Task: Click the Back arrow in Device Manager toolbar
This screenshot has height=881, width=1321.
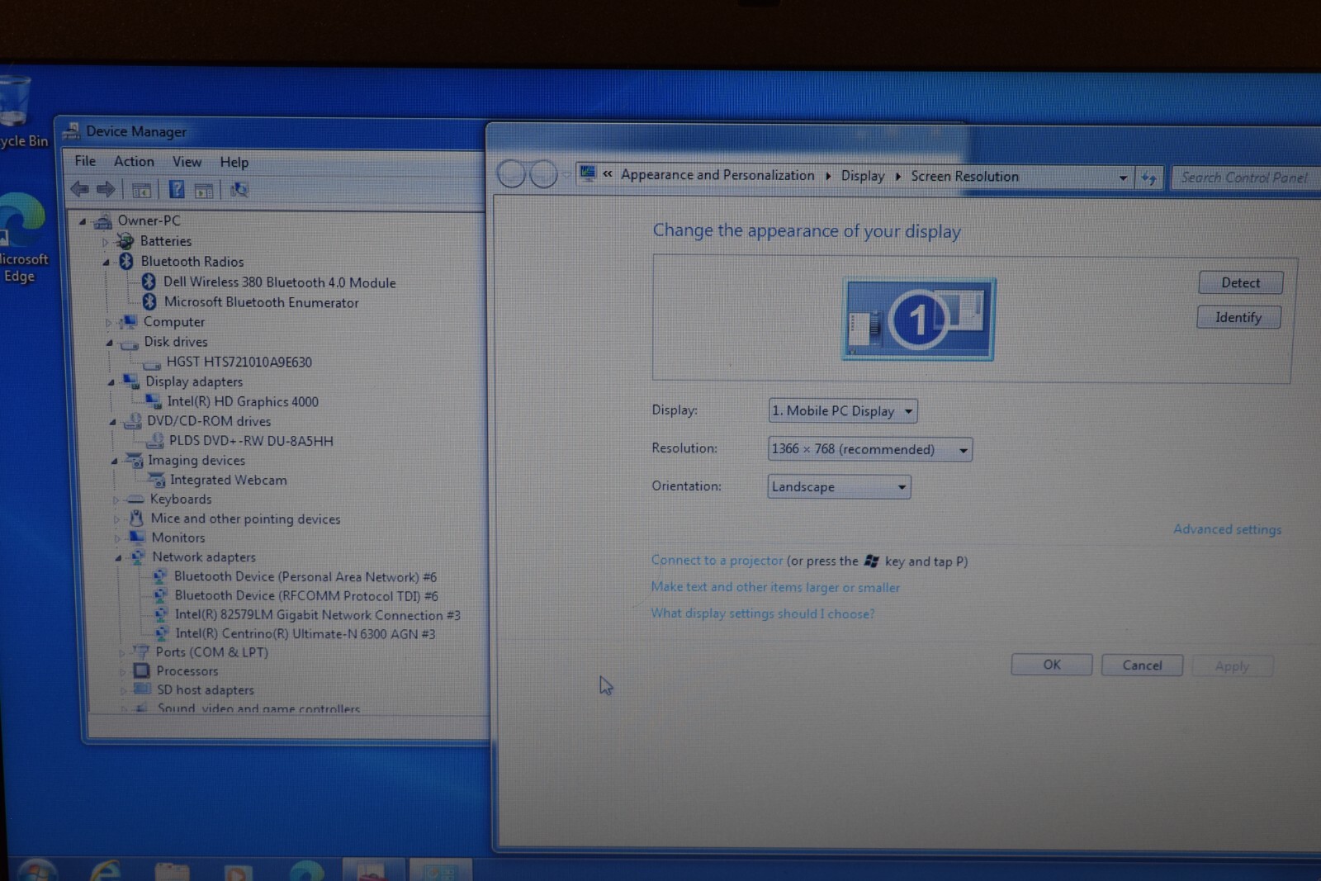Action: tap(79, 189)
